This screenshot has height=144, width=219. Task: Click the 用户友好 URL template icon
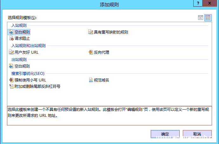coord(11,52)
